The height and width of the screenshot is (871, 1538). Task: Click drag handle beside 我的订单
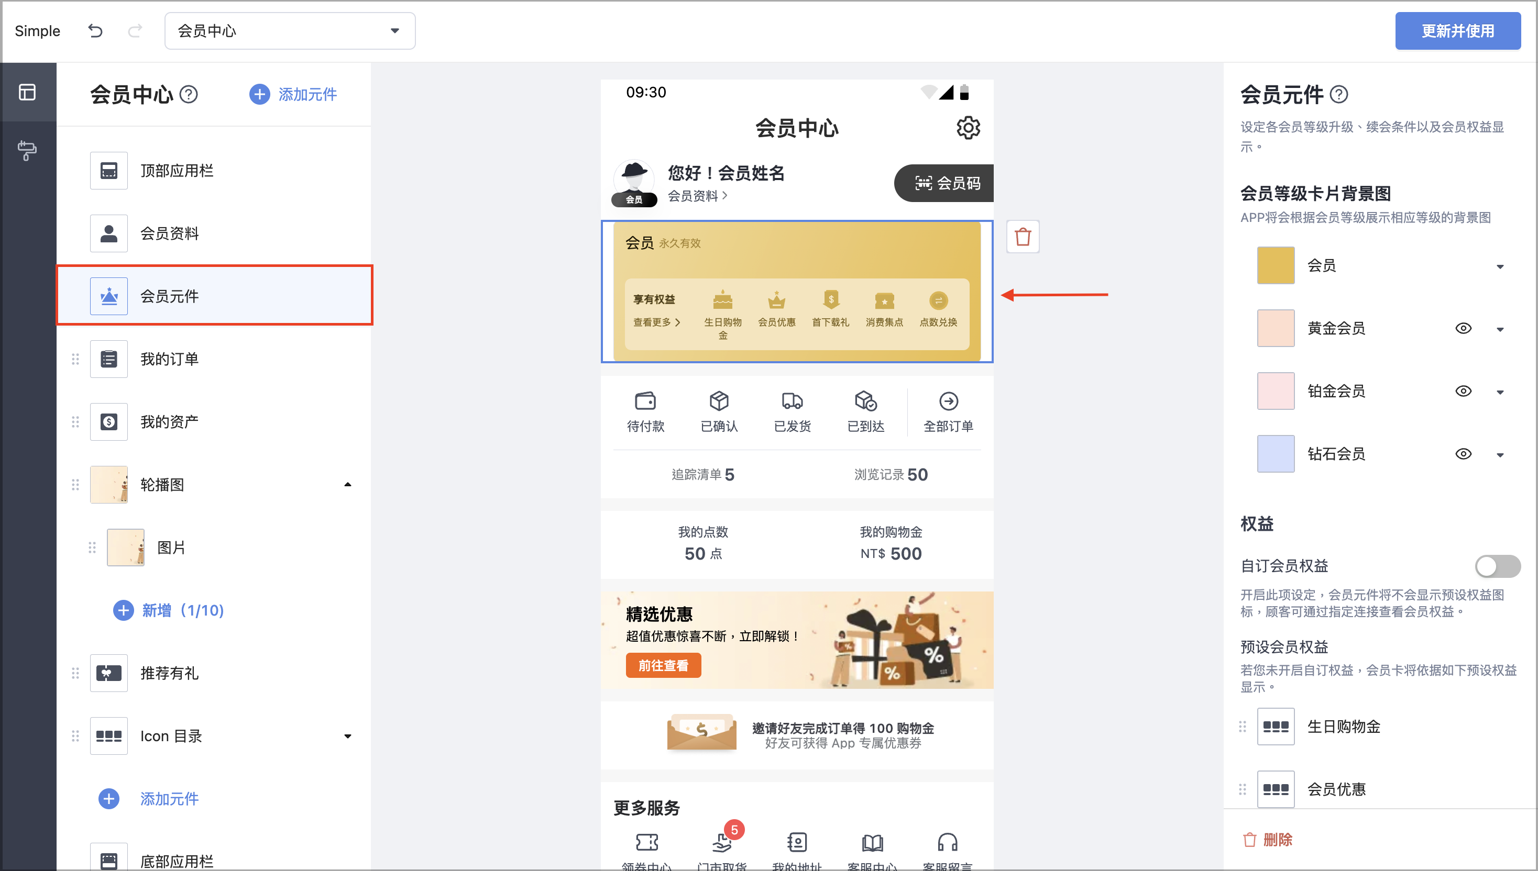coord(75,359)
